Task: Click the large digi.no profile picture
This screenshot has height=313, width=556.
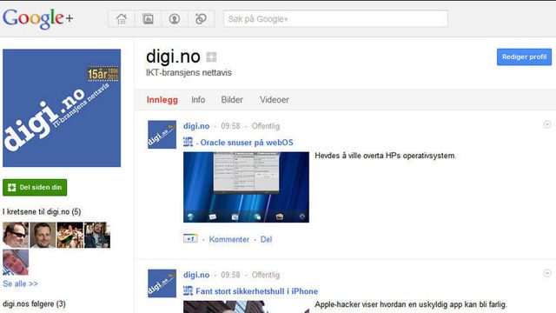Action: [x=62, y=108]
